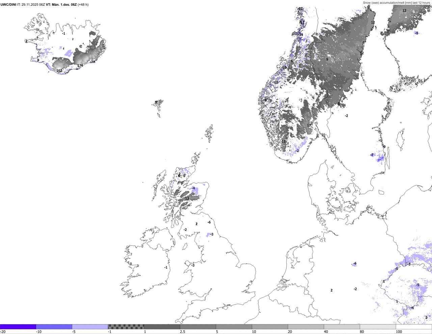
Task: Click the 'UWC/DINI' text in the header
Action: (x=8, y=4)
